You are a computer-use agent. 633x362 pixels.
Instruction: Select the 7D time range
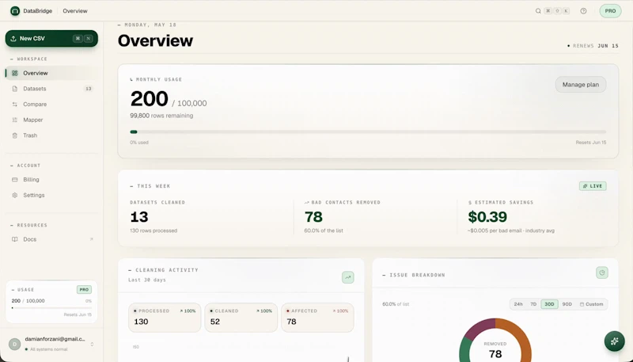pos(533,304)
